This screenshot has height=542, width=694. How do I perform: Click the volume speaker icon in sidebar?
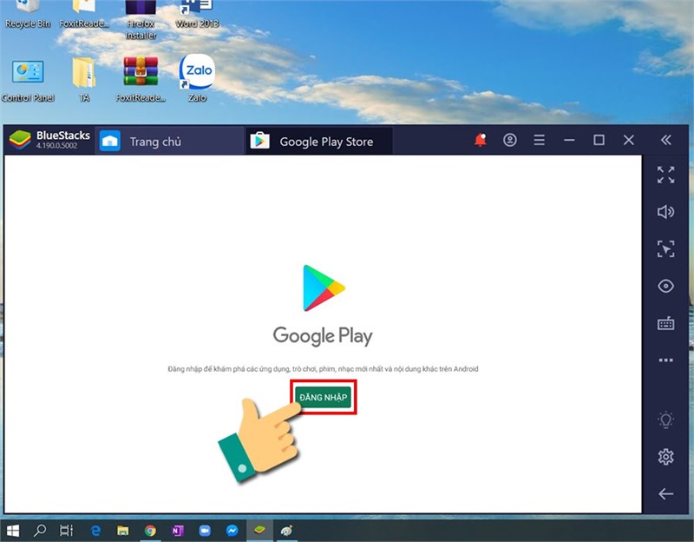click(665, 212)
